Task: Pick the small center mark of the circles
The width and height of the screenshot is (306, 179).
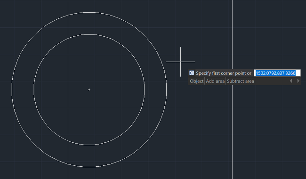Action: click(89, 89)
